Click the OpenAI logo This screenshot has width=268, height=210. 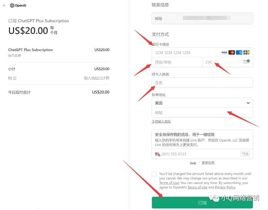tap(18, 6)
